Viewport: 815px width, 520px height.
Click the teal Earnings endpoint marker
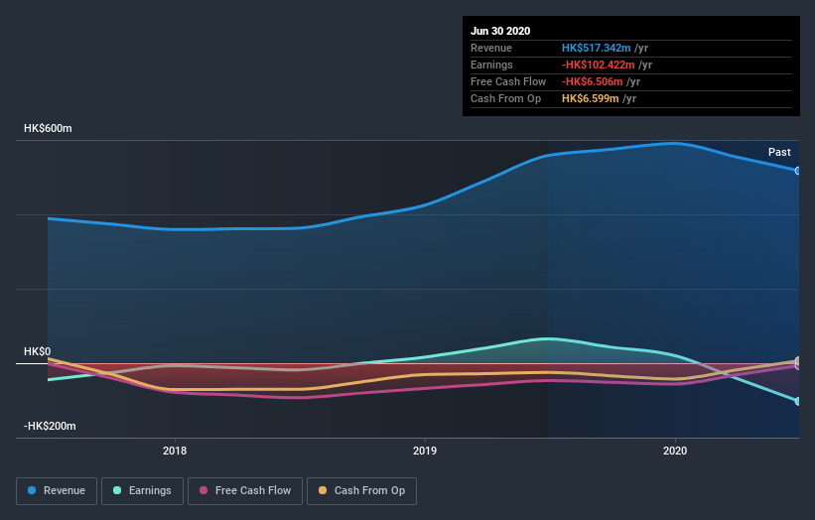pyautogui.click(x=798, y=401)
